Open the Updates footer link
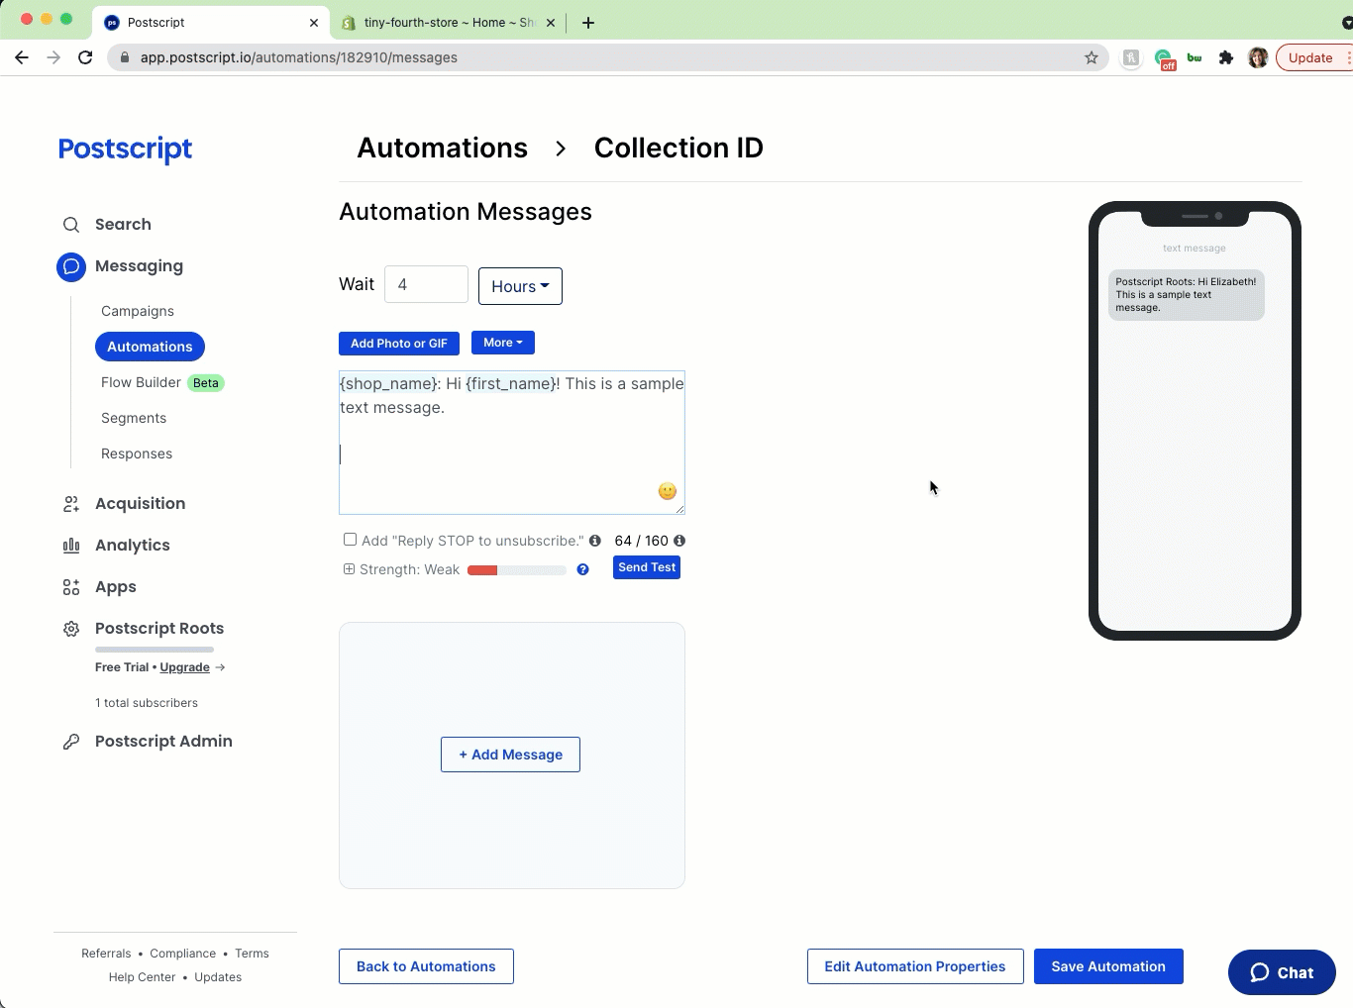The height and width of the screenshot is (1008, 1353). point(218,977)
